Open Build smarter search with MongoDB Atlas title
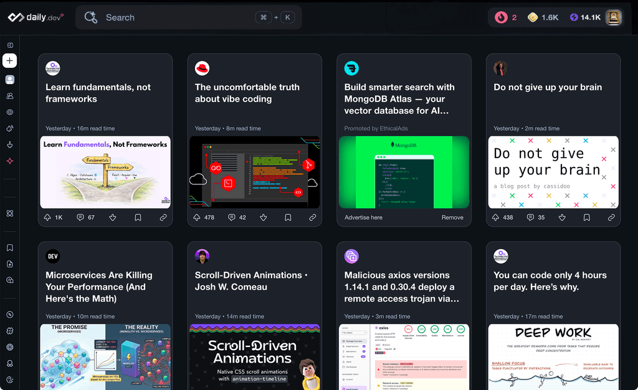This screenshot has width=638, height=390. (x=399, y=99)
